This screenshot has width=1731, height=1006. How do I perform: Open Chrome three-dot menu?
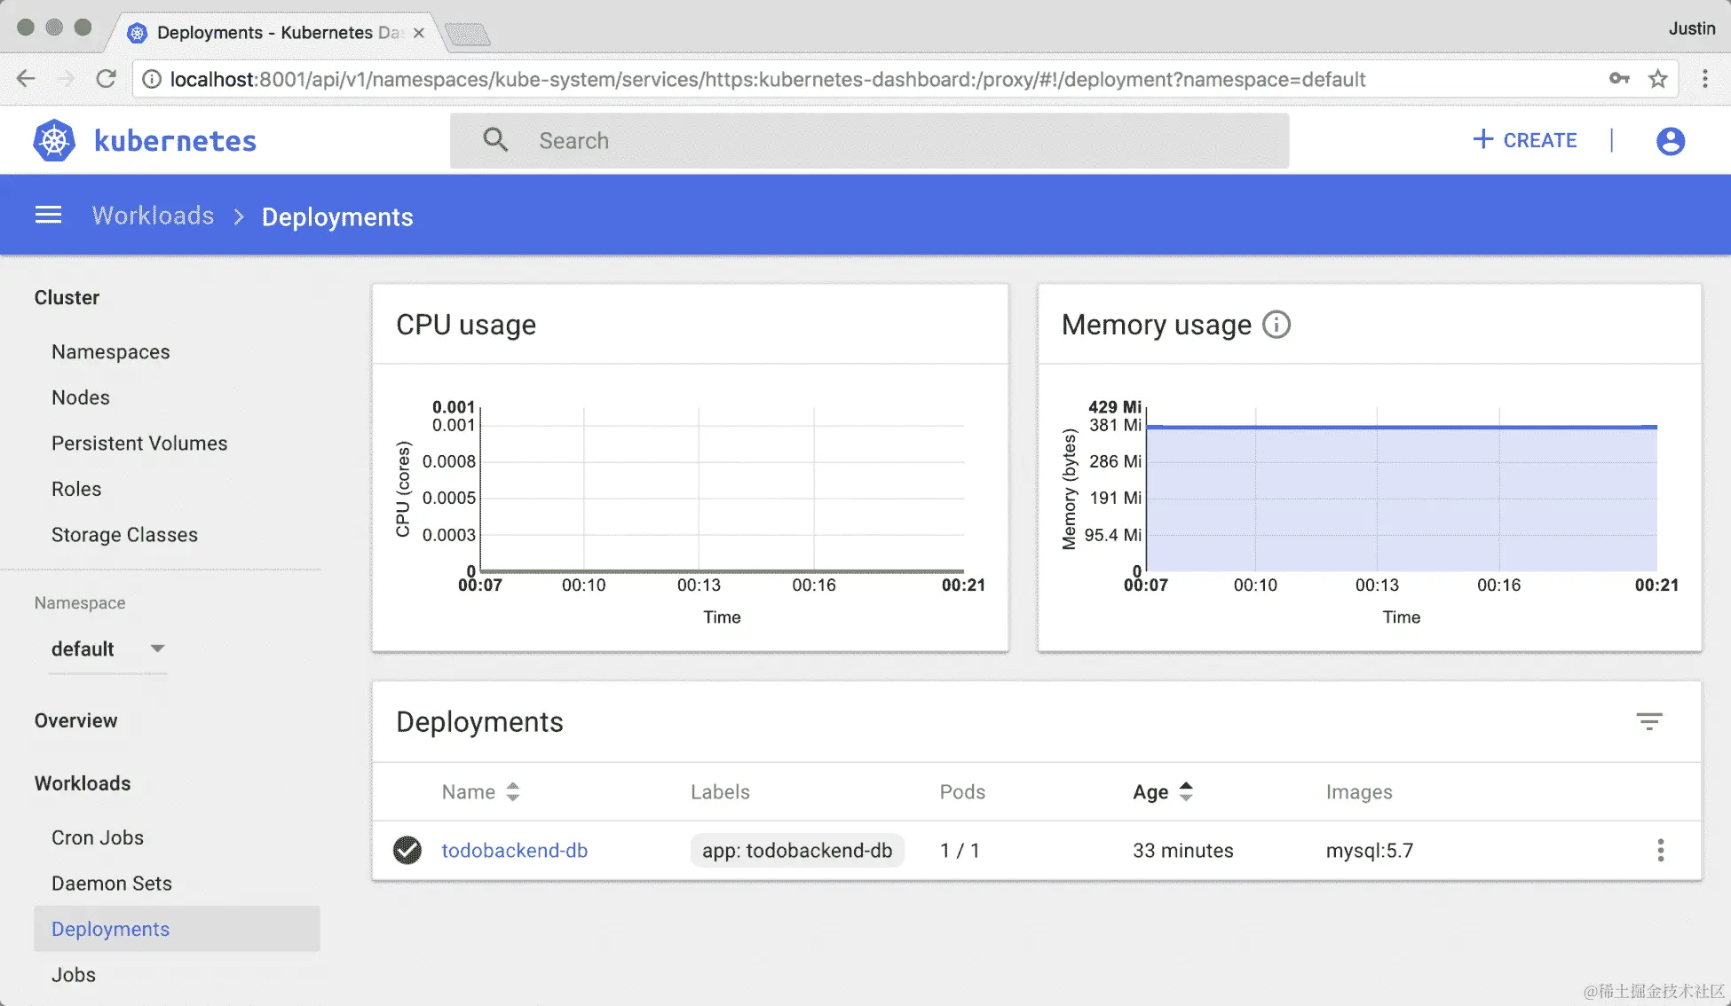1704,79
